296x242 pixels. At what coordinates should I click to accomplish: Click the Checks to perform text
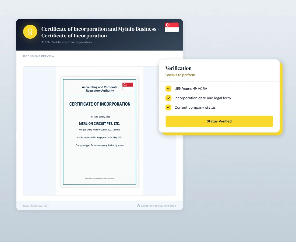tap(180, 75)
